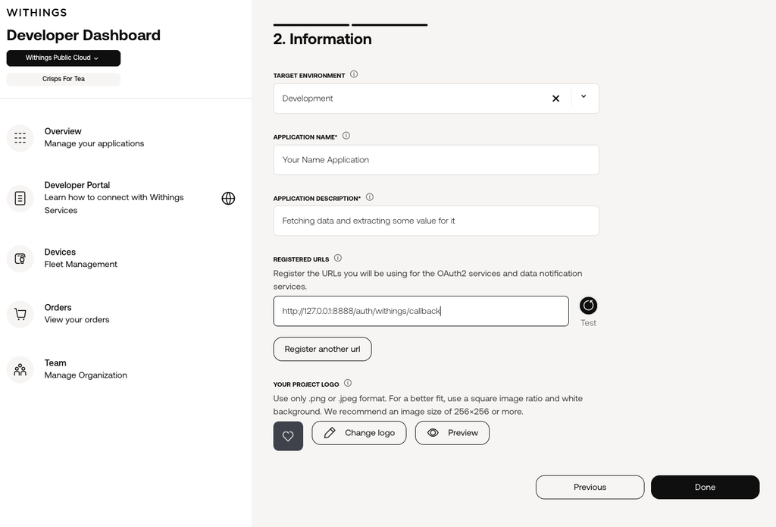Click the Developer Portal document icon

[x=20, y=198]
